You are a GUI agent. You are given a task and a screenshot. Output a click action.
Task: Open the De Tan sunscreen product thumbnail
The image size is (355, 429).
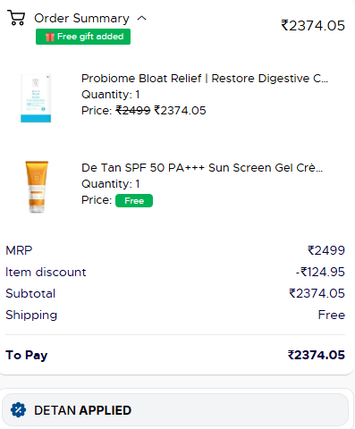click(x=37, y=187)
